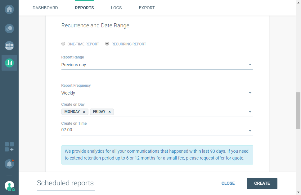The height and width of the screenshot is (195, 301).
Task: Open the notifications bell icon
Action: click(x=9, y=164)
